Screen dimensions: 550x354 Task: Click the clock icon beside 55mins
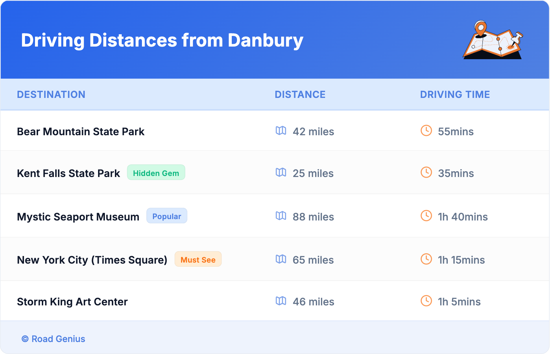pos(426,131)
